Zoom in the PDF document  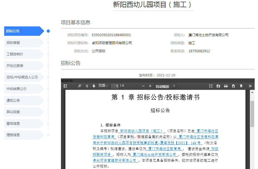tap(150, 86)
